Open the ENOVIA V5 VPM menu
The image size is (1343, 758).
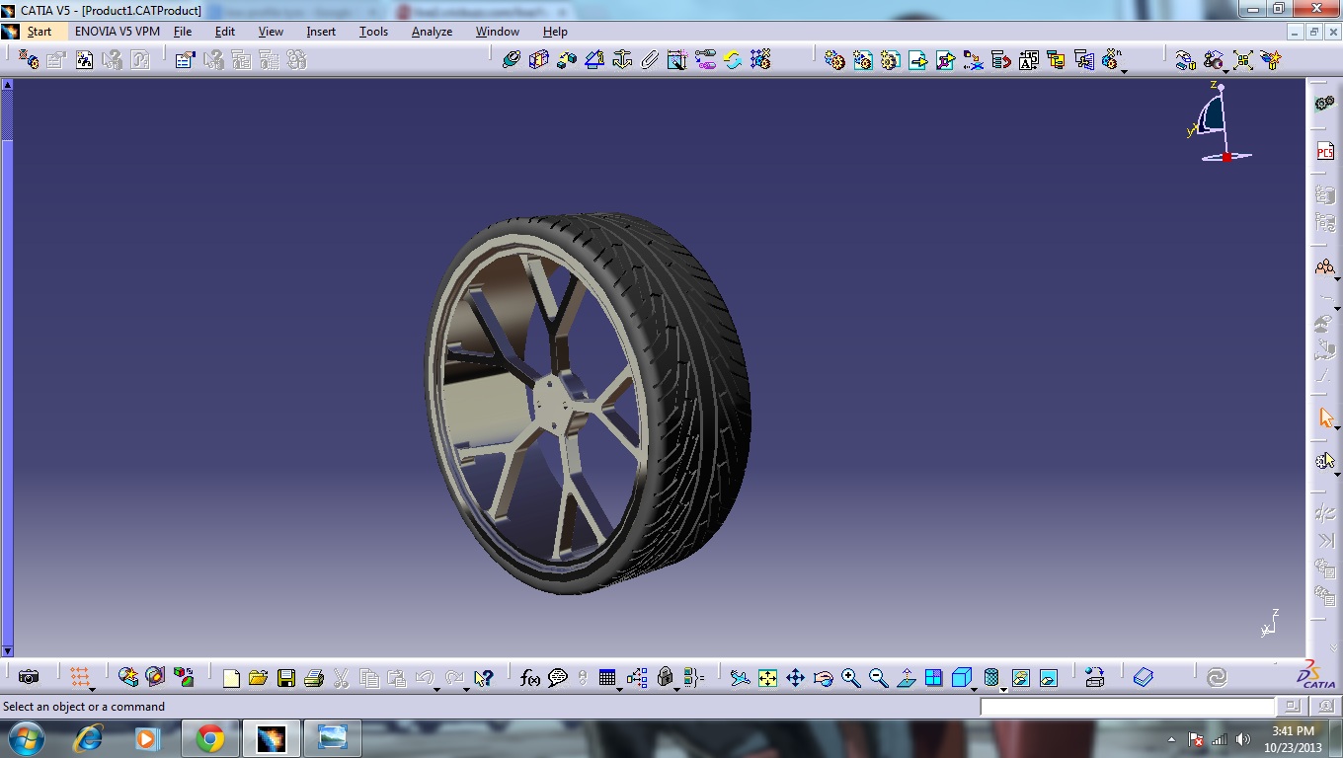point(118,32)
